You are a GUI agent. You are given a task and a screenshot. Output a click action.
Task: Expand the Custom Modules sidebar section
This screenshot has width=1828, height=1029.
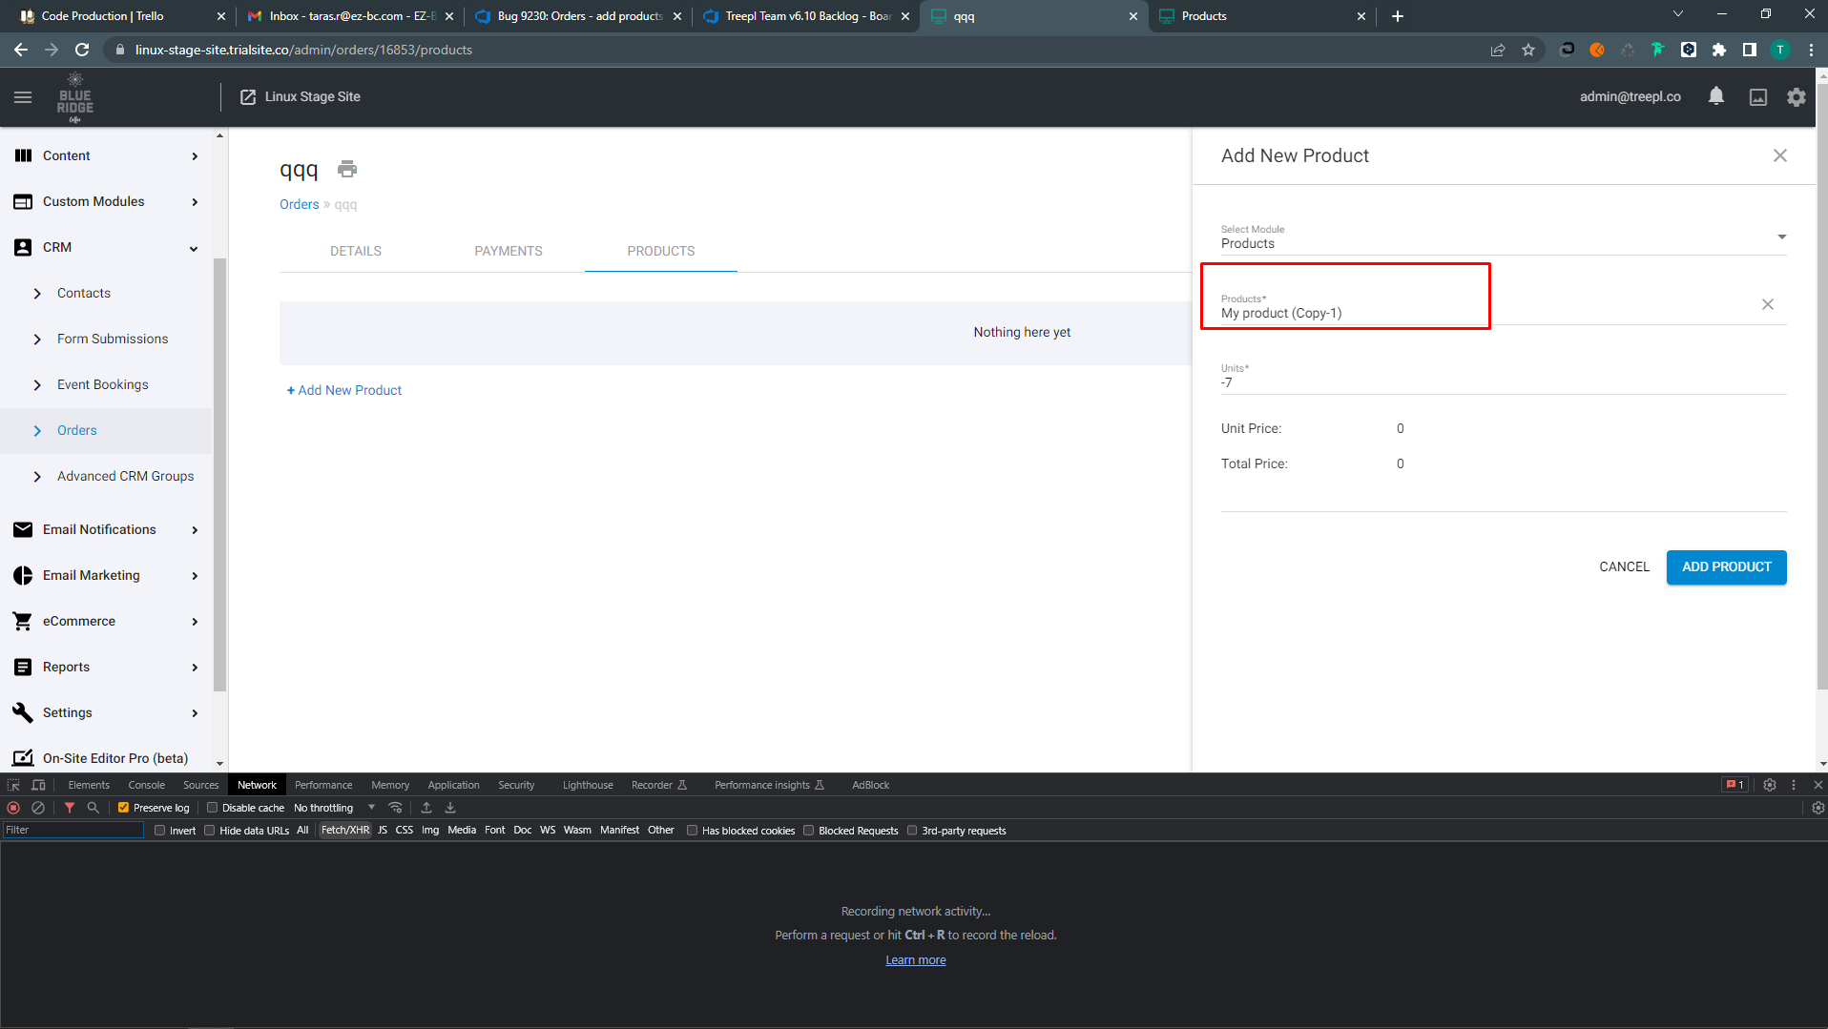pos(106,201)
